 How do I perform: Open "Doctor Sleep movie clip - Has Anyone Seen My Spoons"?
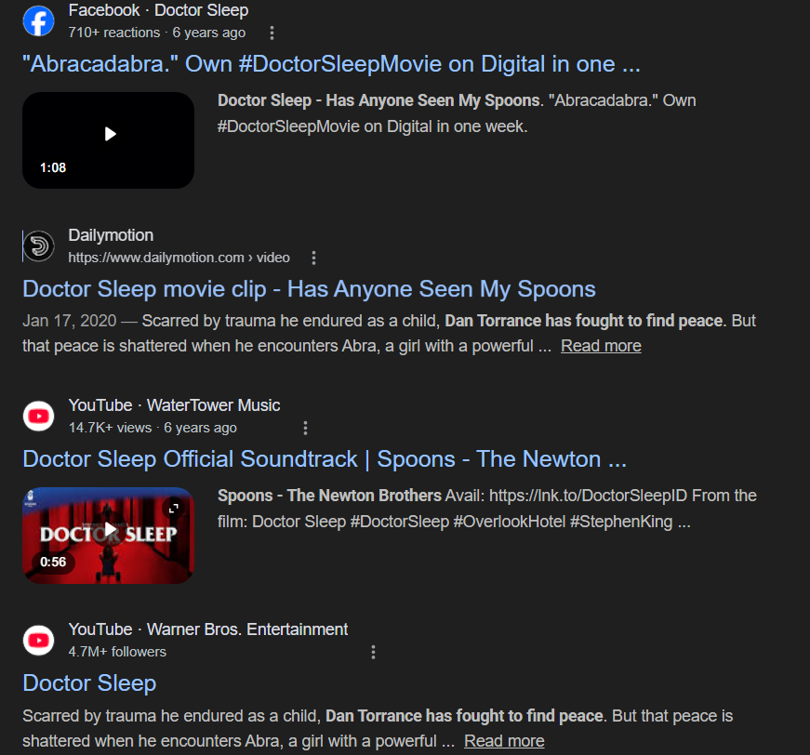309,288
